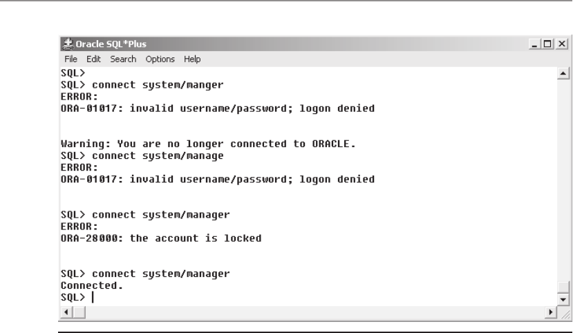Close the SQL*Plus window

click(x=562, y=44)
